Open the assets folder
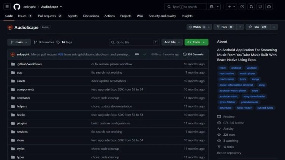The image size is (285, 160). click(x=21, y=81)
